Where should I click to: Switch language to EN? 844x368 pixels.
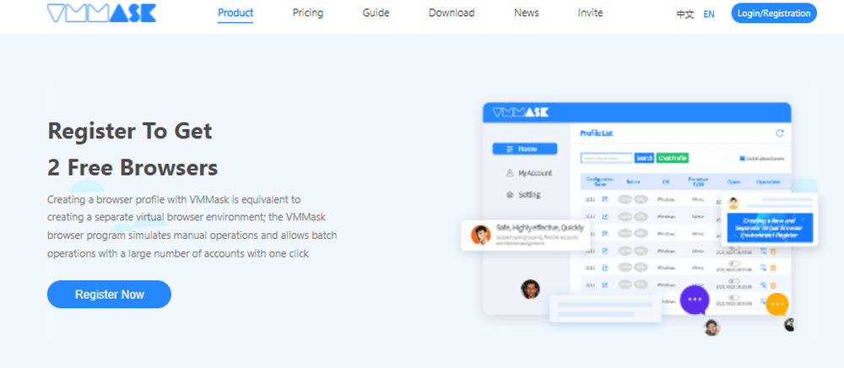click(709, 14)
